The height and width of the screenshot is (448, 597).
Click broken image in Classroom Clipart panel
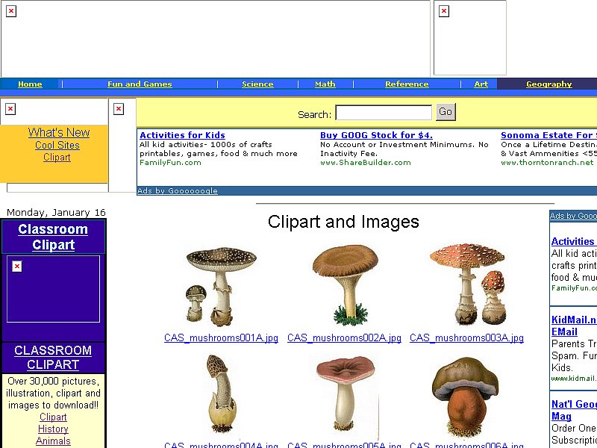click(x=16, y=266)
